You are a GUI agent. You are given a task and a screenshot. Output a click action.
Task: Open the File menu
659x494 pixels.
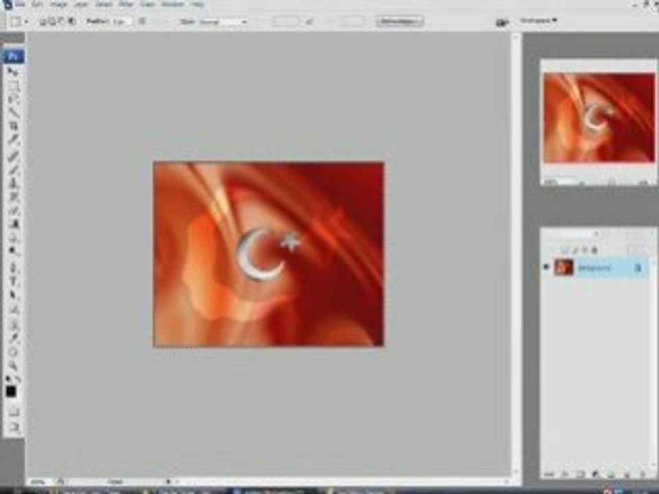click(20, 4)
